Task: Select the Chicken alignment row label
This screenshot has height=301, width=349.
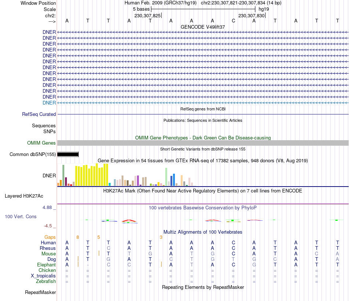Action: pyautogui.click(x=47, y=270)
